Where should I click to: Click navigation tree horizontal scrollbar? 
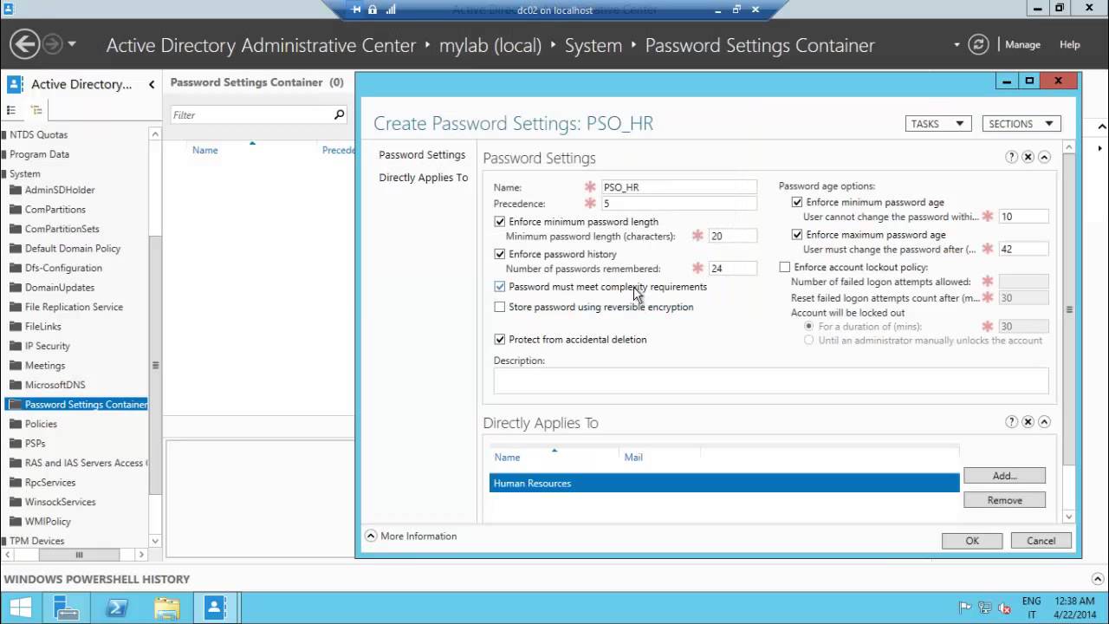point(79,555)
